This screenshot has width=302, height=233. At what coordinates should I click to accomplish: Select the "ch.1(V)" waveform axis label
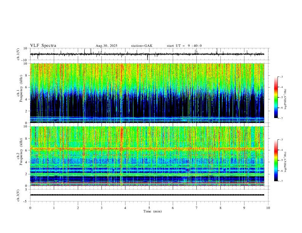pyautogui.click(x=18, y=54)
